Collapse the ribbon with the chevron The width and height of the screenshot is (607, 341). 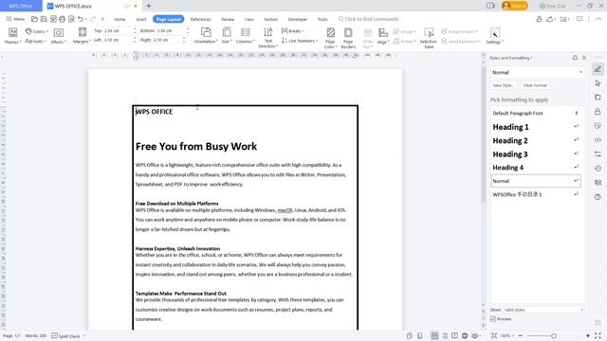598,19
